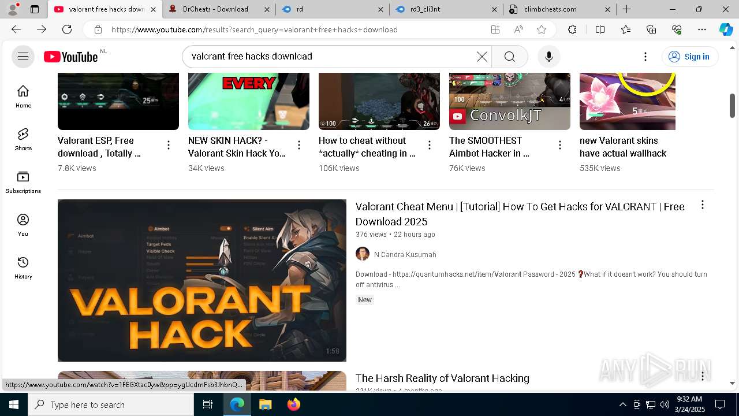Click ConvolkJT short thumbnail
Image resolution: width=739 pixels, height=416 pixels.
pos(510,101)
